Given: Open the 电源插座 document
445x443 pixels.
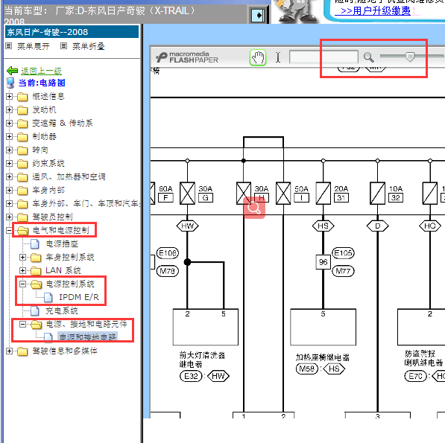Looking at the screenshot, I should (x=62, y=243).
